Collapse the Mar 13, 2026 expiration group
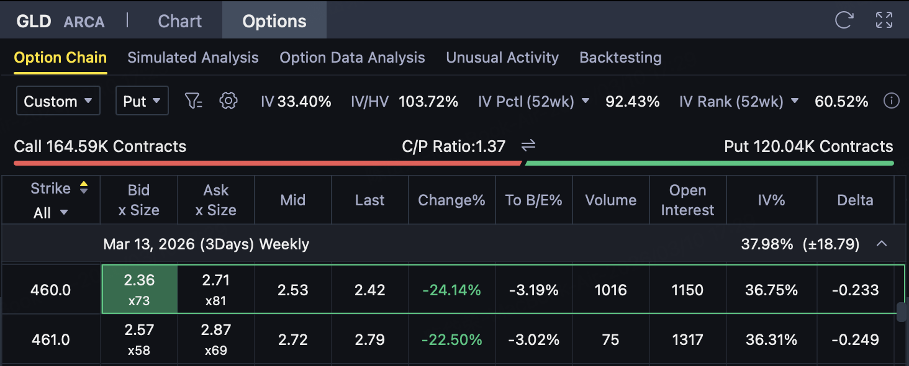This screenshot has height=366, width=909. pos(881,244)
